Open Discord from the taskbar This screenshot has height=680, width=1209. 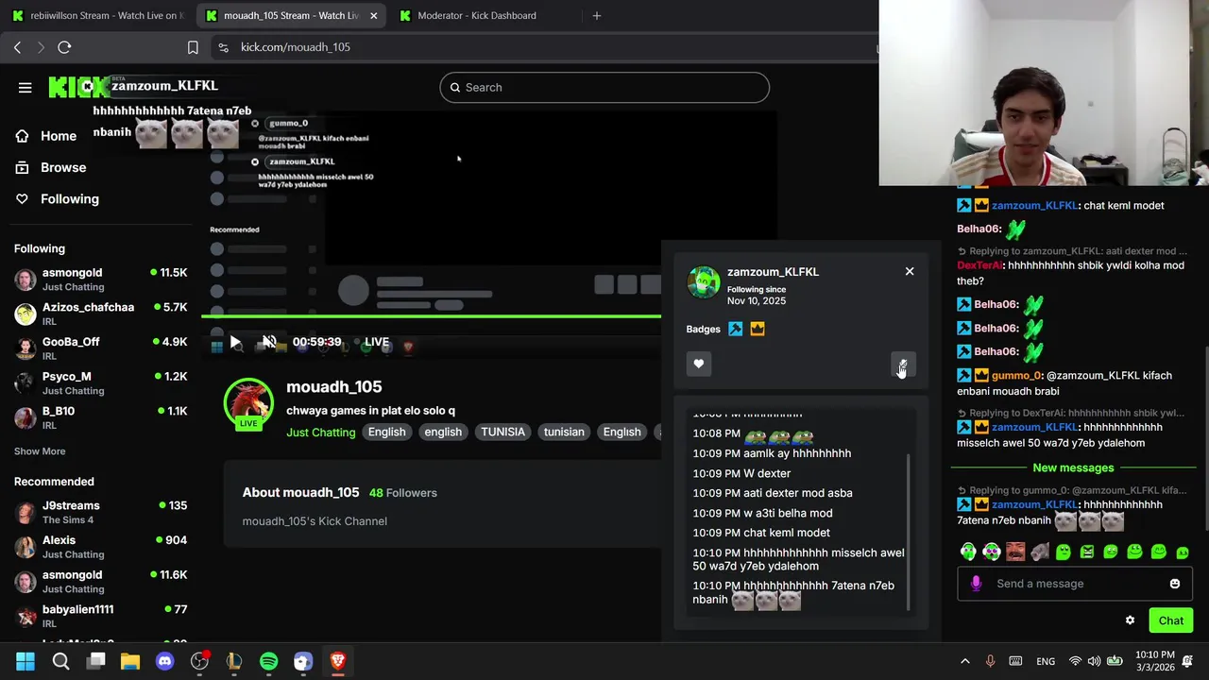click(164, 661)
